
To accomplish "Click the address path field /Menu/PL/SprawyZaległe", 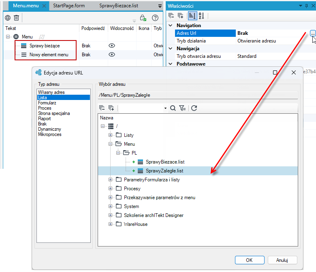I will click(198, 95).
